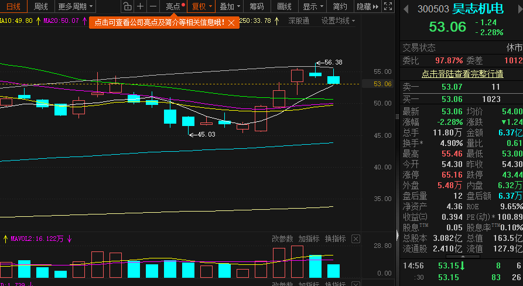Click 涨停 value 65.16
523x286 pixels.
(452, 175)
